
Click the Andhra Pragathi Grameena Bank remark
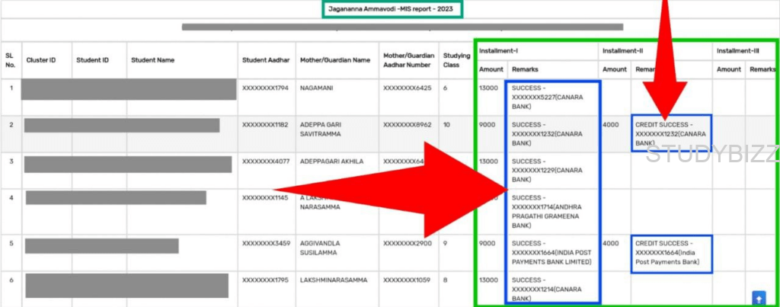[552, 215]
